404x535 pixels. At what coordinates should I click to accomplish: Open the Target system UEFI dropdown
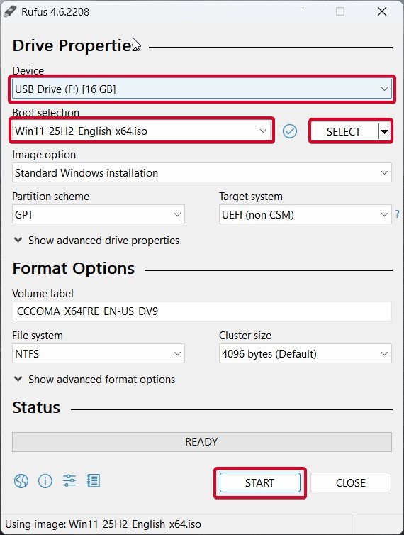click(305, 214)
